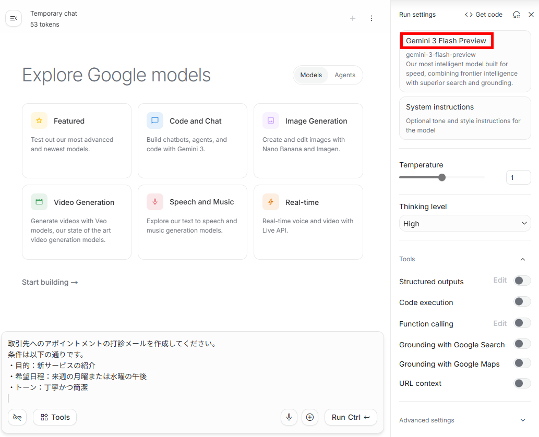This screenshot has width=539, height=437.
Task: Click Edit next to Structured outputs
Action: pyautogui.click(x=500, y=280)
